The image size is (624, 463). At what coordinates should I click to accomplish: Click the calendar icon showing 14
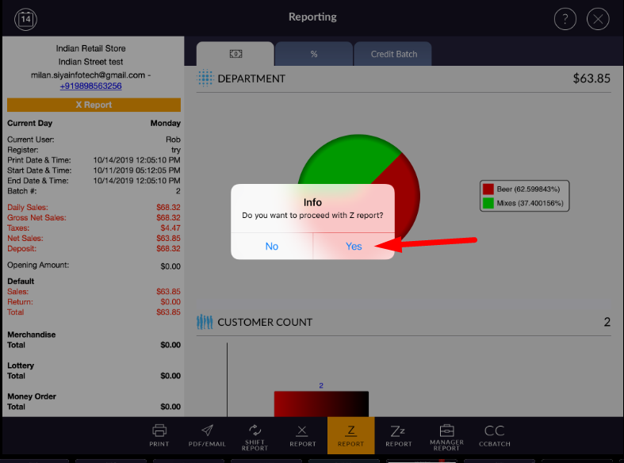point(26,18)
